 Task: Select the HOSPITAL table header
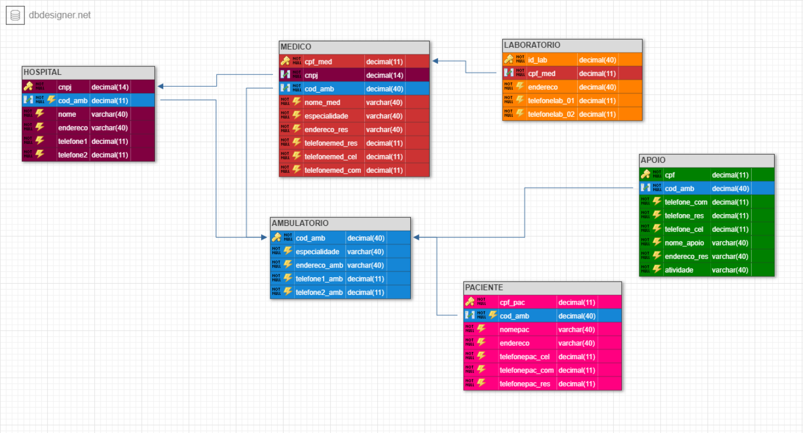[88, 72]
